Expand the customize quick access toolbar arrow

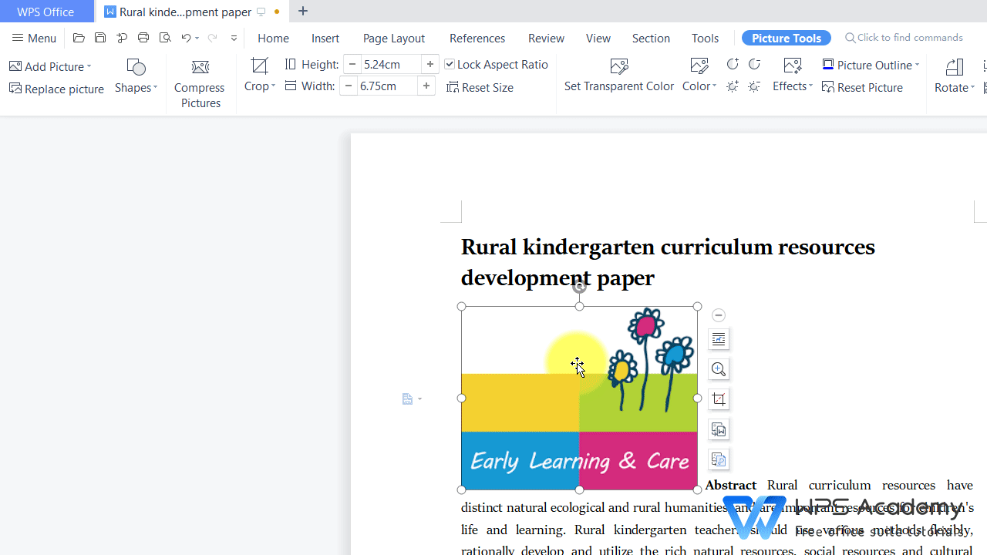click(x=234, y=38)
